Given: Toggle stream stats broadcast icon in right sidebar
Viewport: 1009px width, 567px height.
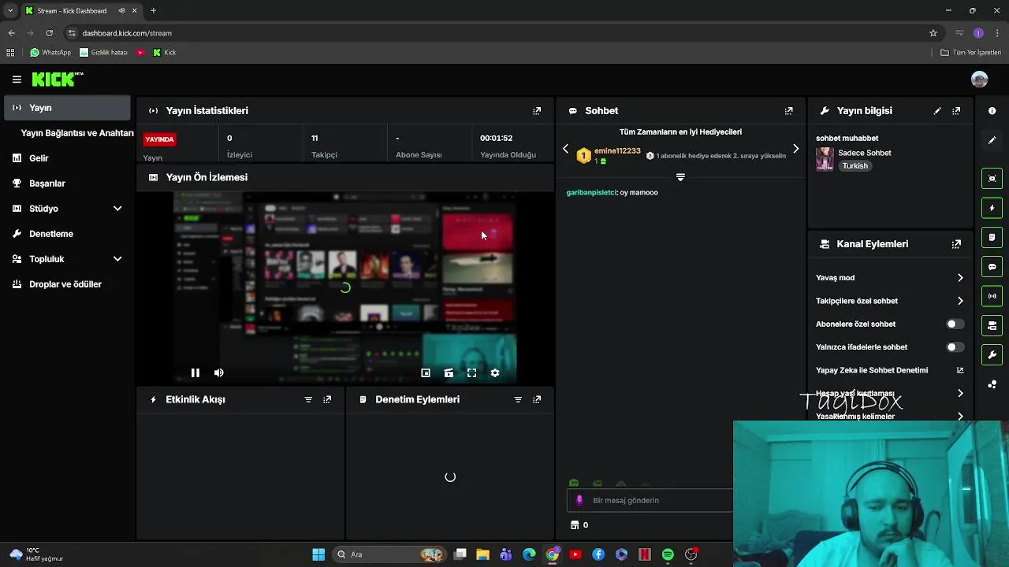Looking at the screenshot, I should (x=992, y=296).
